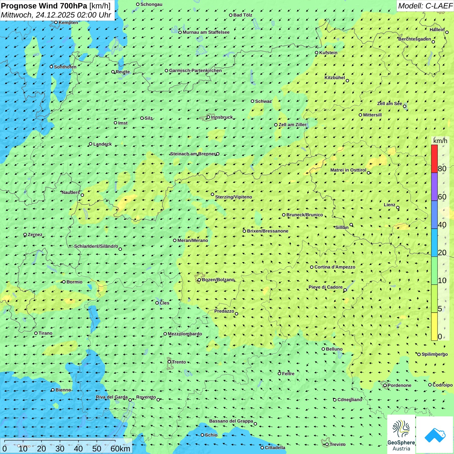
Task: Click the GeoSphere Austria logo
Action: click(401, 434)
